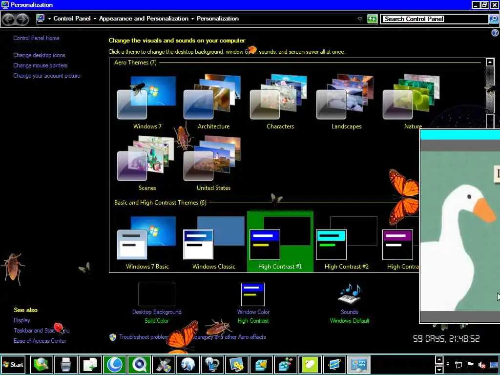The width and height of the screenshot is (500, 375).
Task: Apply the Scenes theme
Action: point(146,163)
